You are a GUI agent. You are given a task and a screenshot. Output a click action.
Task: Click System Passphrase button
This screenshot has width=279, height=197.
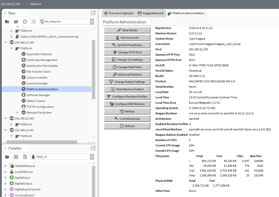pyautogui.click(x=127, y=45)
